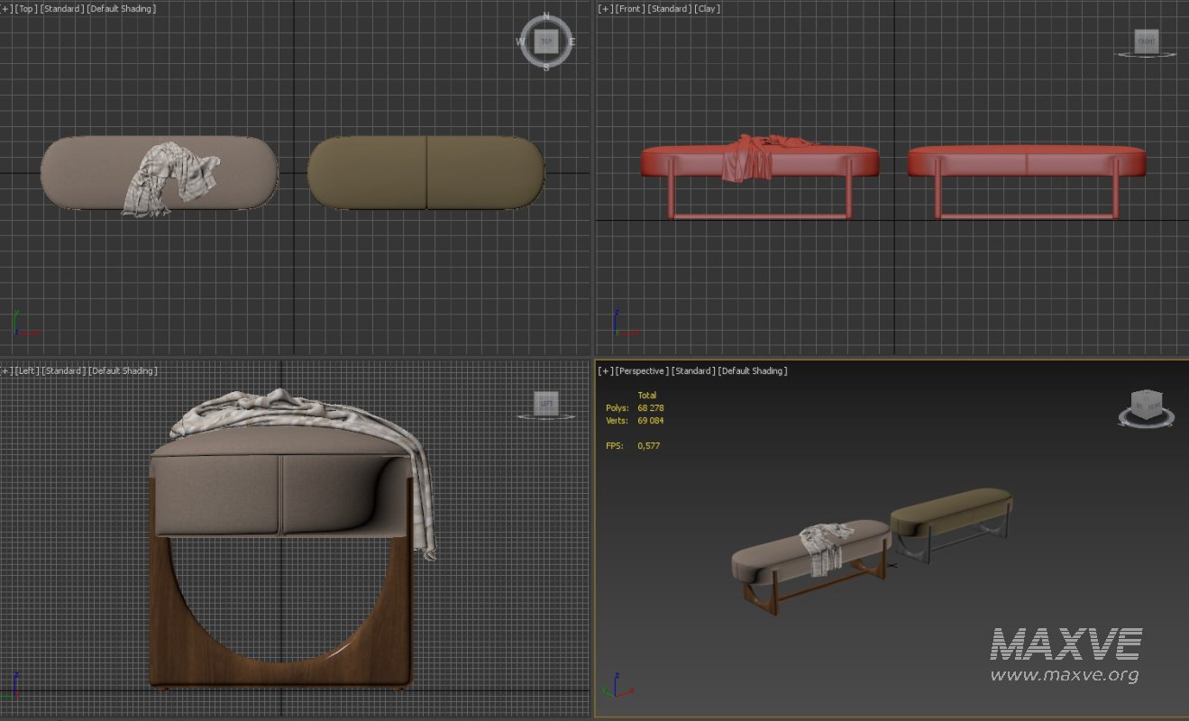1189x721 pixels.
Task: Open the [Perspective] point-of-view viewport menu
Action: click(643, 371)
